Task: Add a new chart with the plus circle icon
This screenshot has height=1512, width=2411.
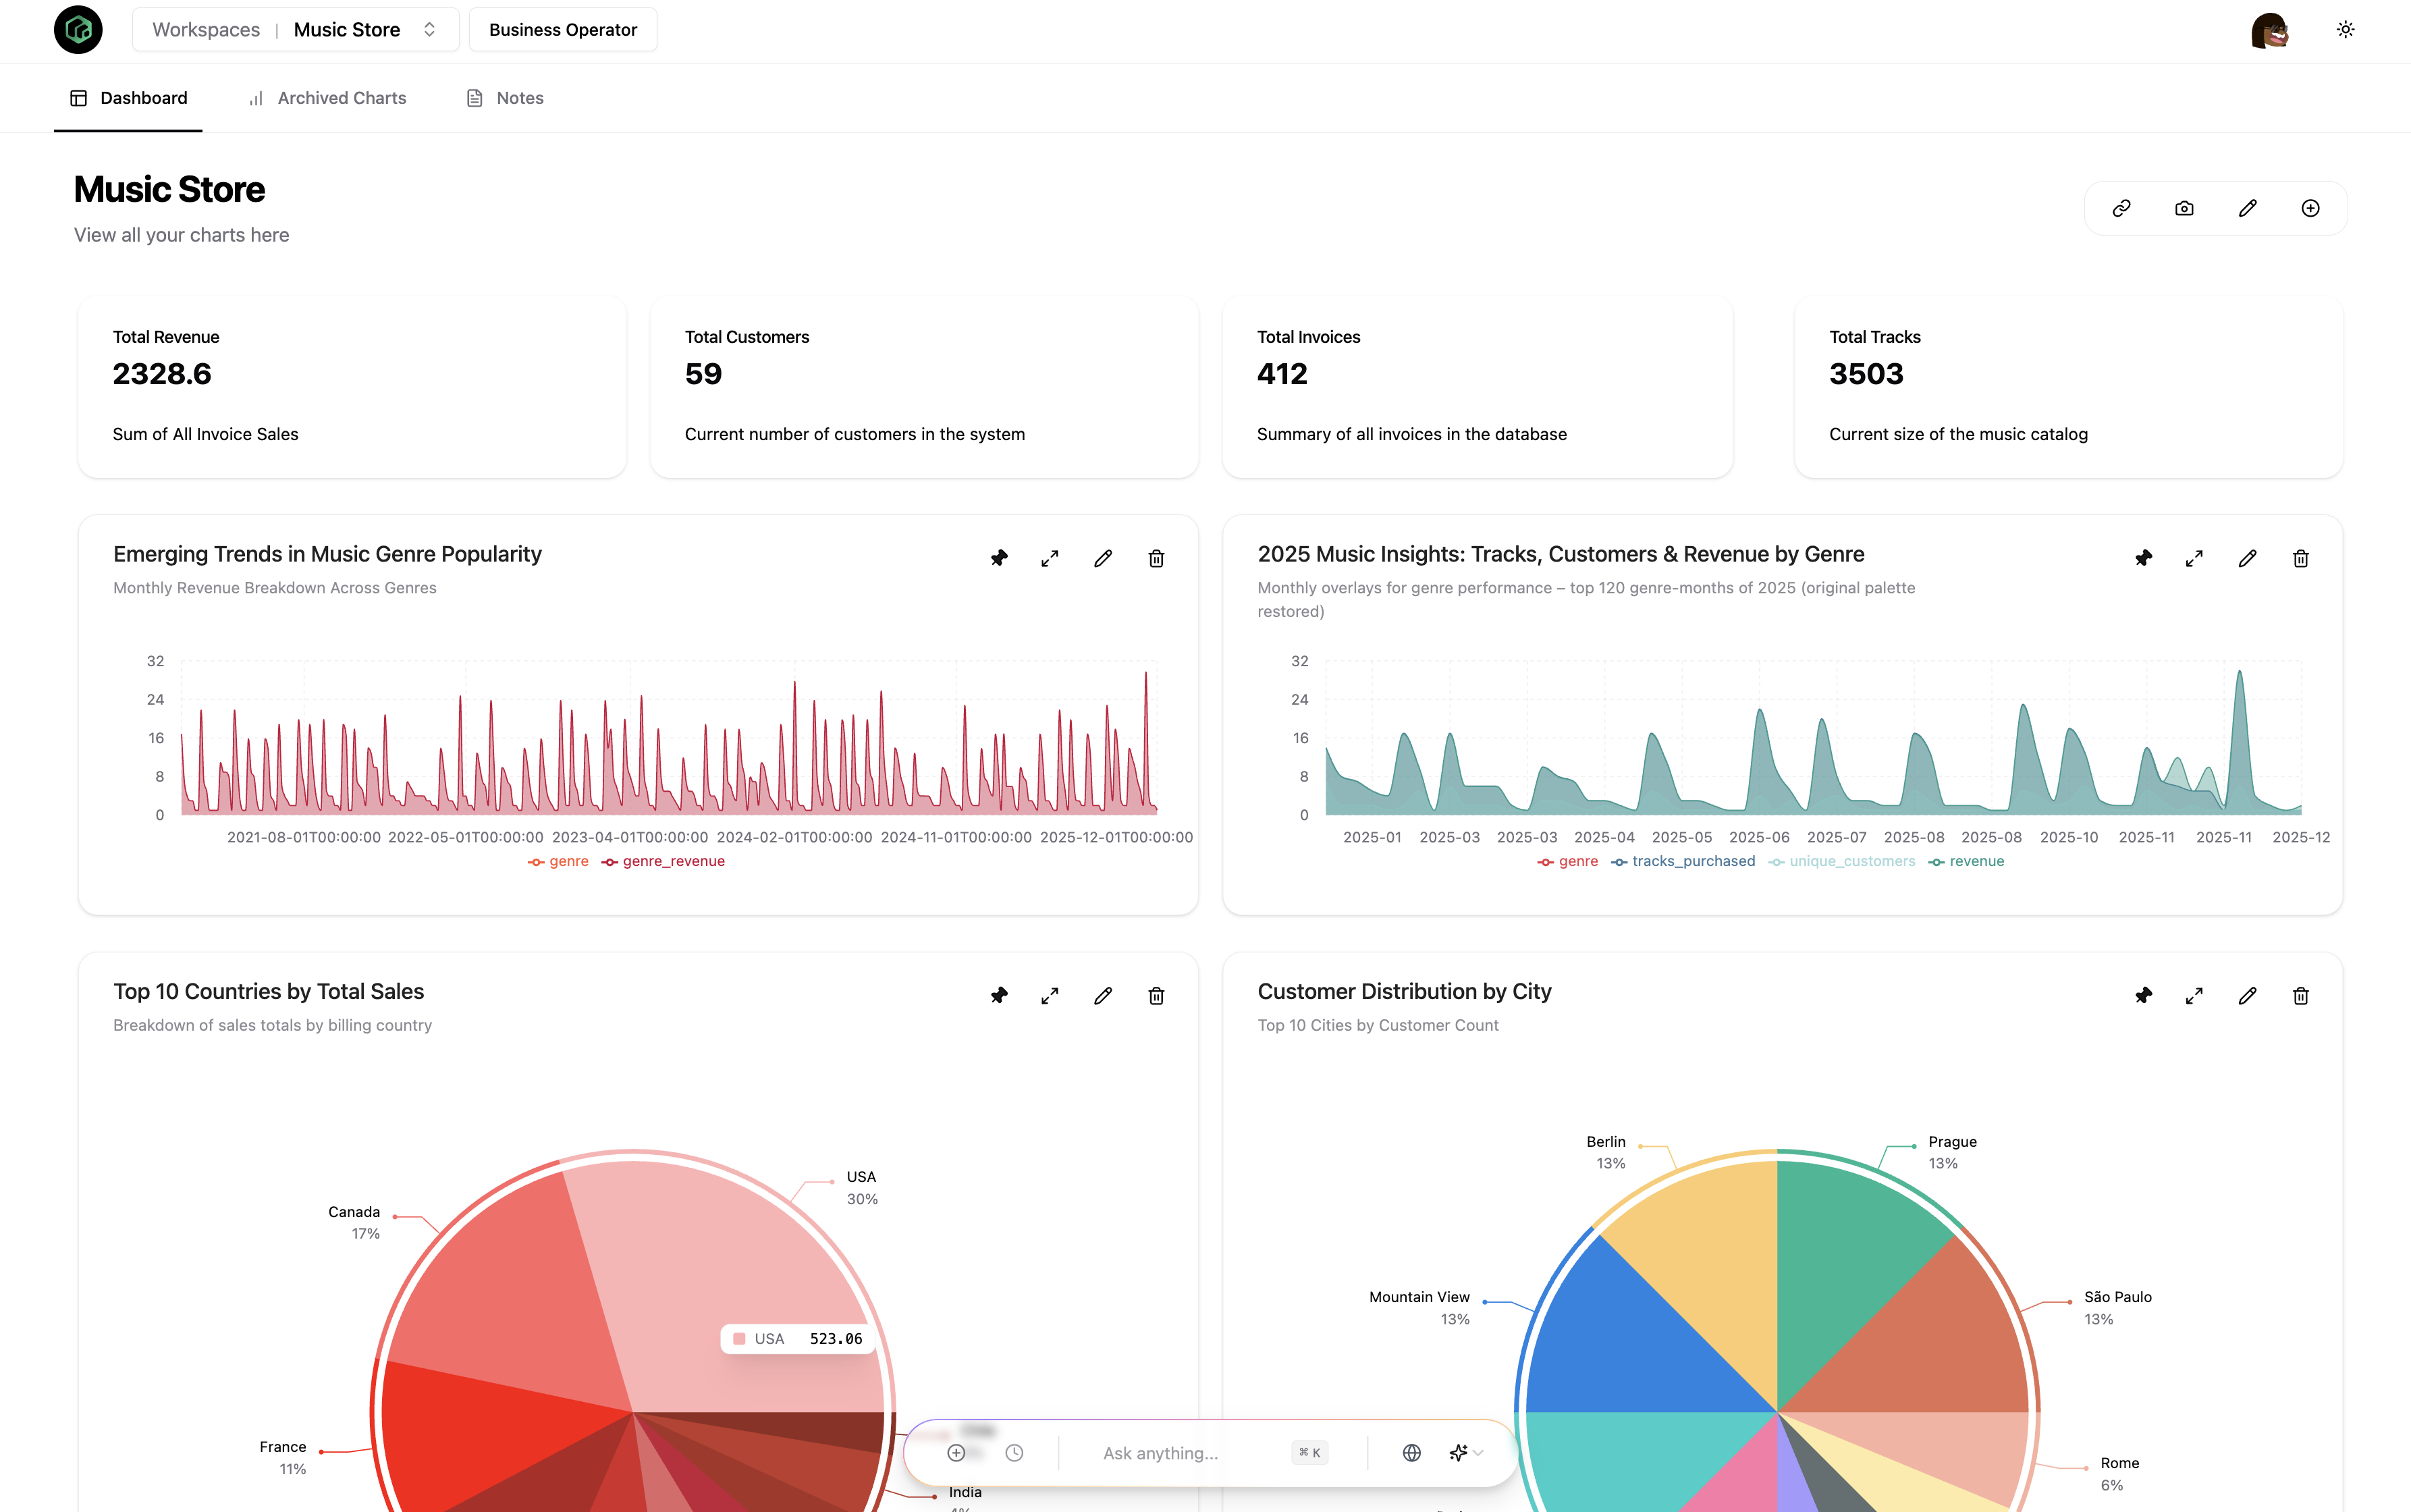Action: pyautogui.click(x=2310, y=208)
